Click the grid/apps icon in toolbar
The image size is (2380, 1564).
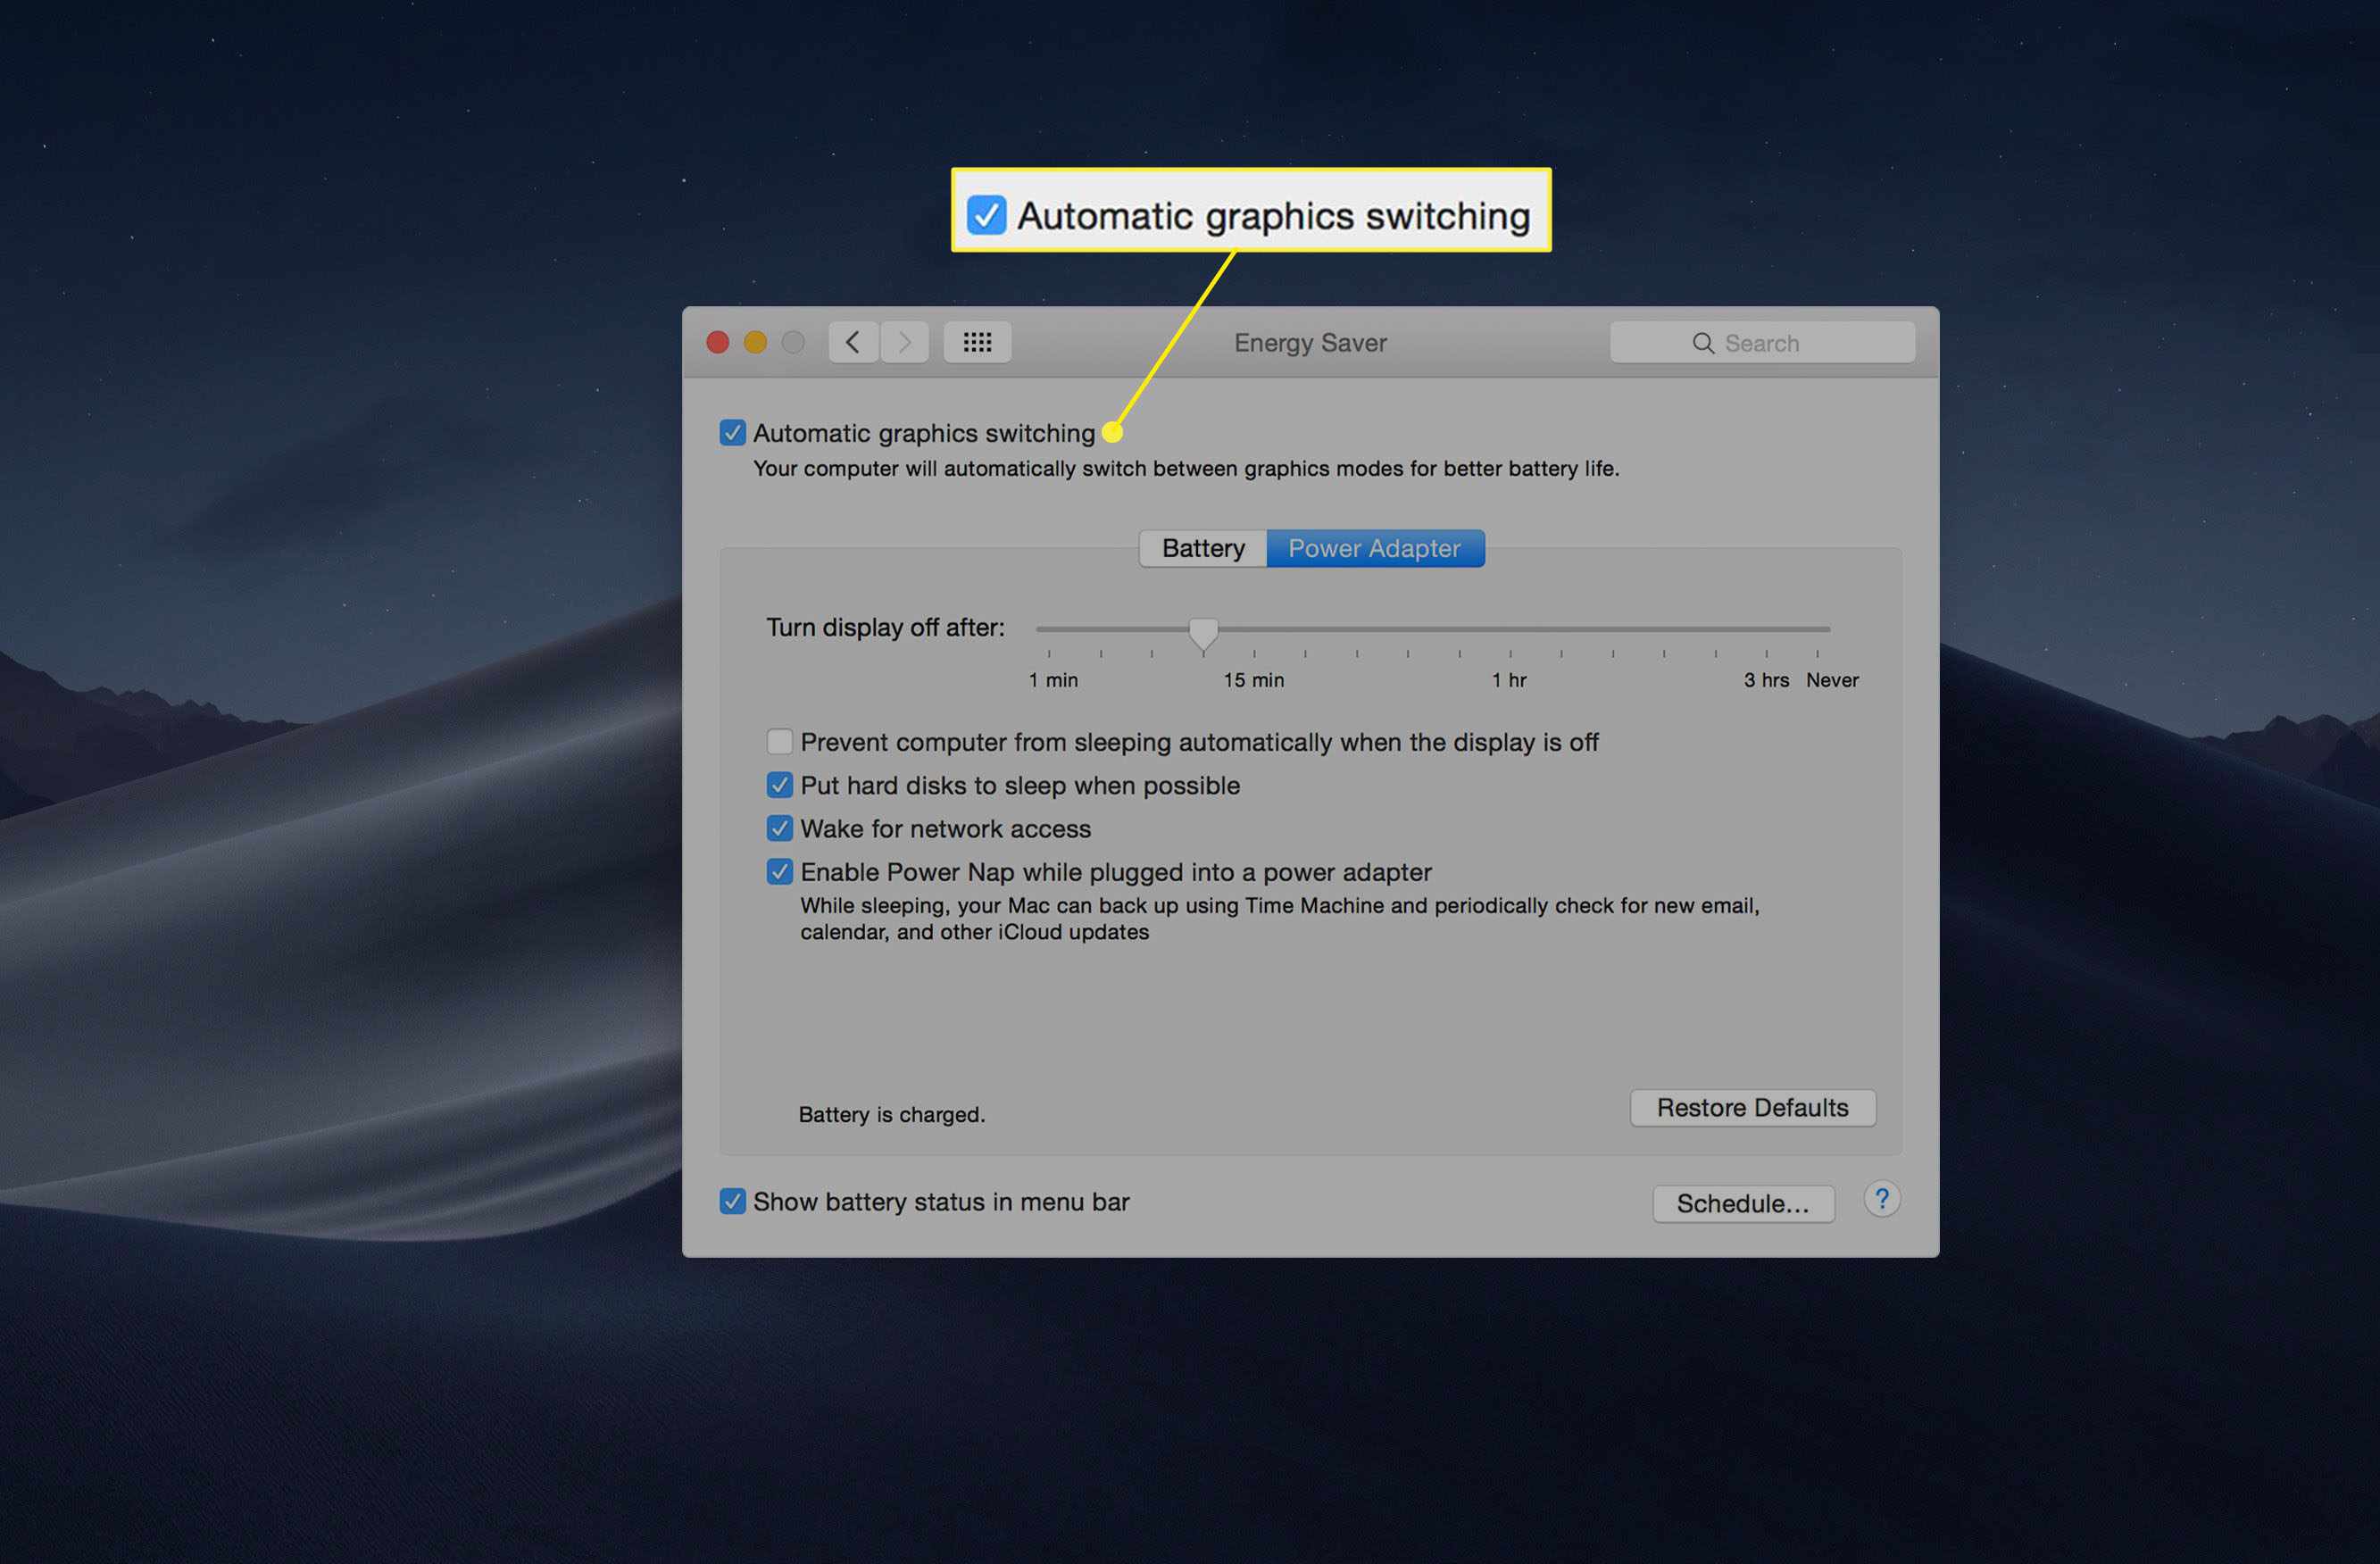978,342
